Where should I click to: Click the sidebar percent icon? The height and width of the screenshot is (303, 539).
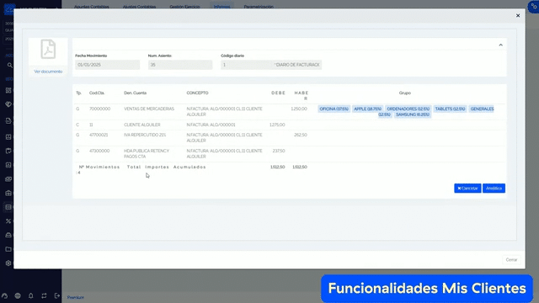[x=8, y=221]
